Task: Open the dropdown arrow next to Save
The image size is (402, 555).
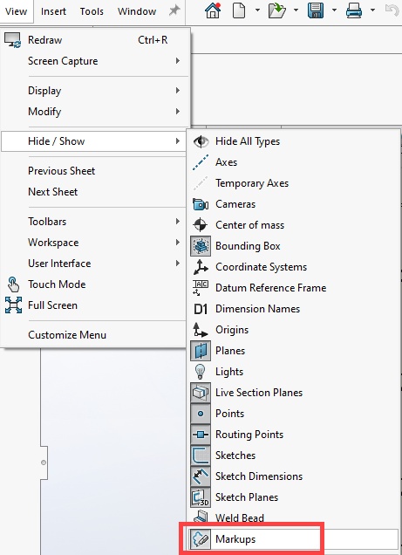Action: pos(334,10)
